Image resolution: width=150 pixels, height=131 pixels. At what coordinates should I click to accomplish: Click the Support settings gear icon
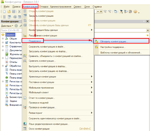pos(97,47)
